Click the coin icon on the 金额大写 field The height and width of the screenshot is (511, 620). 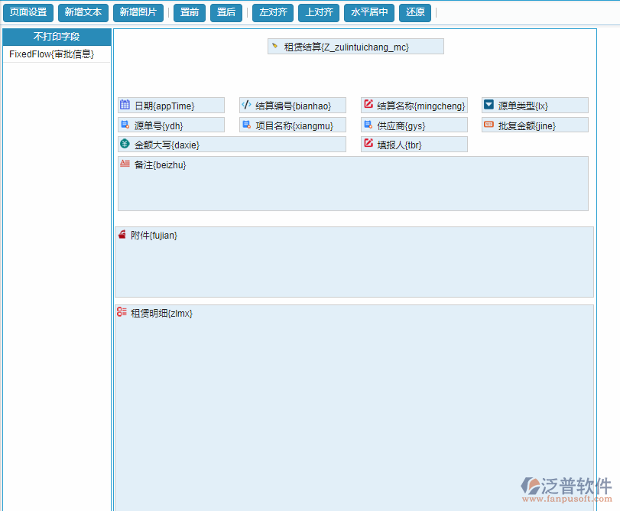coord(125,144)
